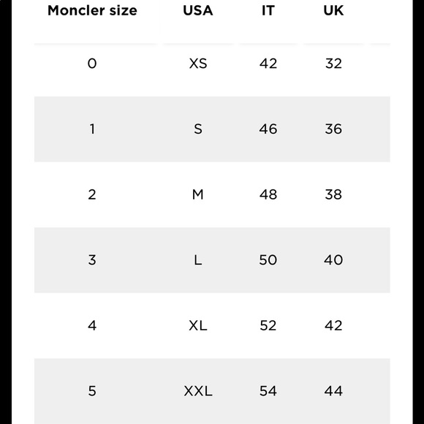Click the UK column header

tap(333, 11)
